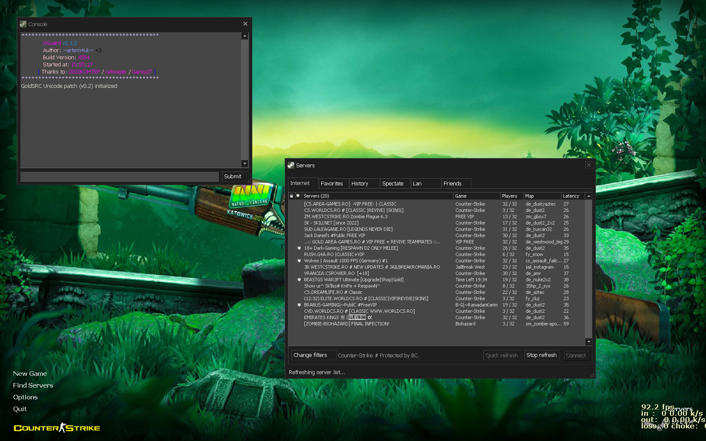
Task: Select VRANCEA.CSPOWER.RO [+18] server
Action: [436, 273]
